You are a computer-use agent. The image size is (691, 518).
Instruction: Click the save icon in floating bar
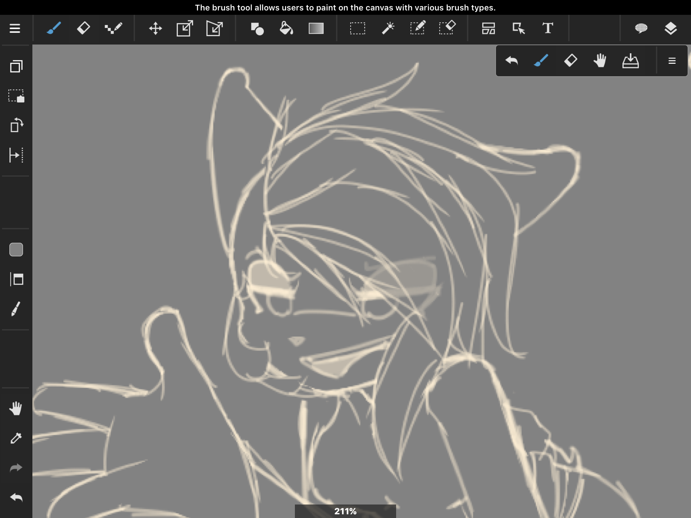(630, 61)
